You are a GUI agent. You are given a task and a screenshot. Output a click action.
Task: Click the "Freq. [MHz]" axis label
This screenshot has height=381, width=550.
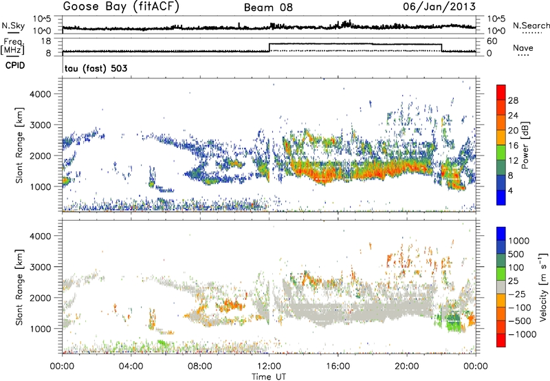coord(13,46)
